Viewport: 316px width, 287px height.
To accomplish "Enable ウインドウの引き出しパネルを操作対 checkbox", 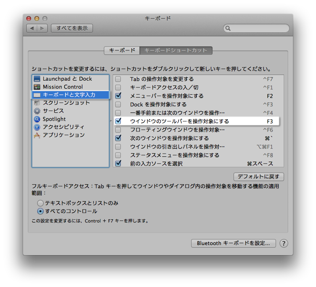I will point(118,147).
